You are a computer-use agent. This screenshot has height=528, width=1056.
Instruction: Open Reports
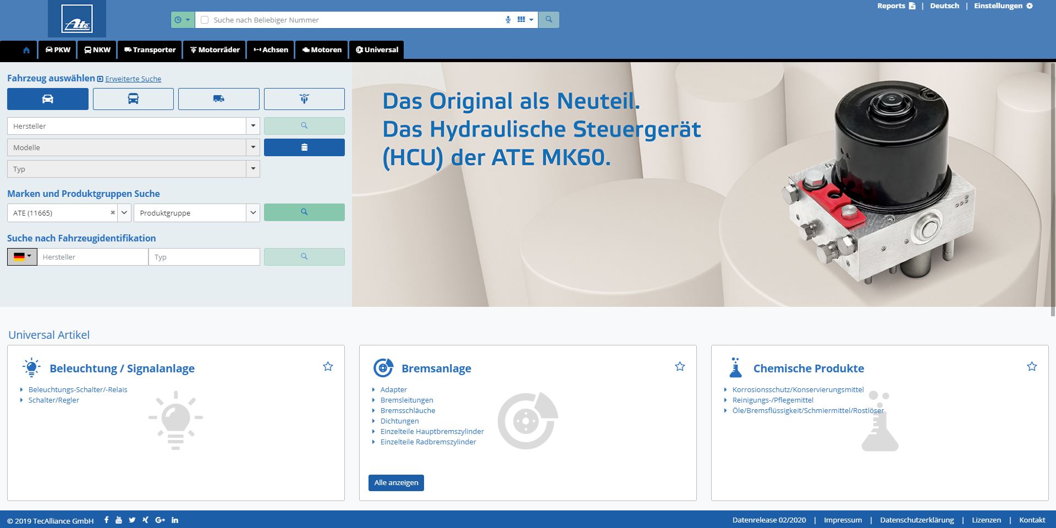point(897,6)
